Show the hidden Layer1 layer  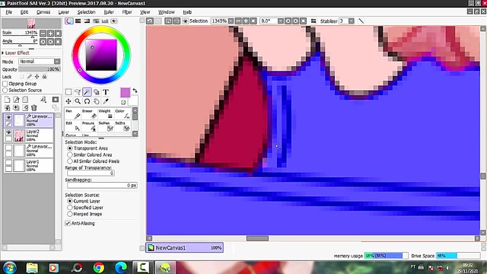pyautogui.click(x=8, y=162)
